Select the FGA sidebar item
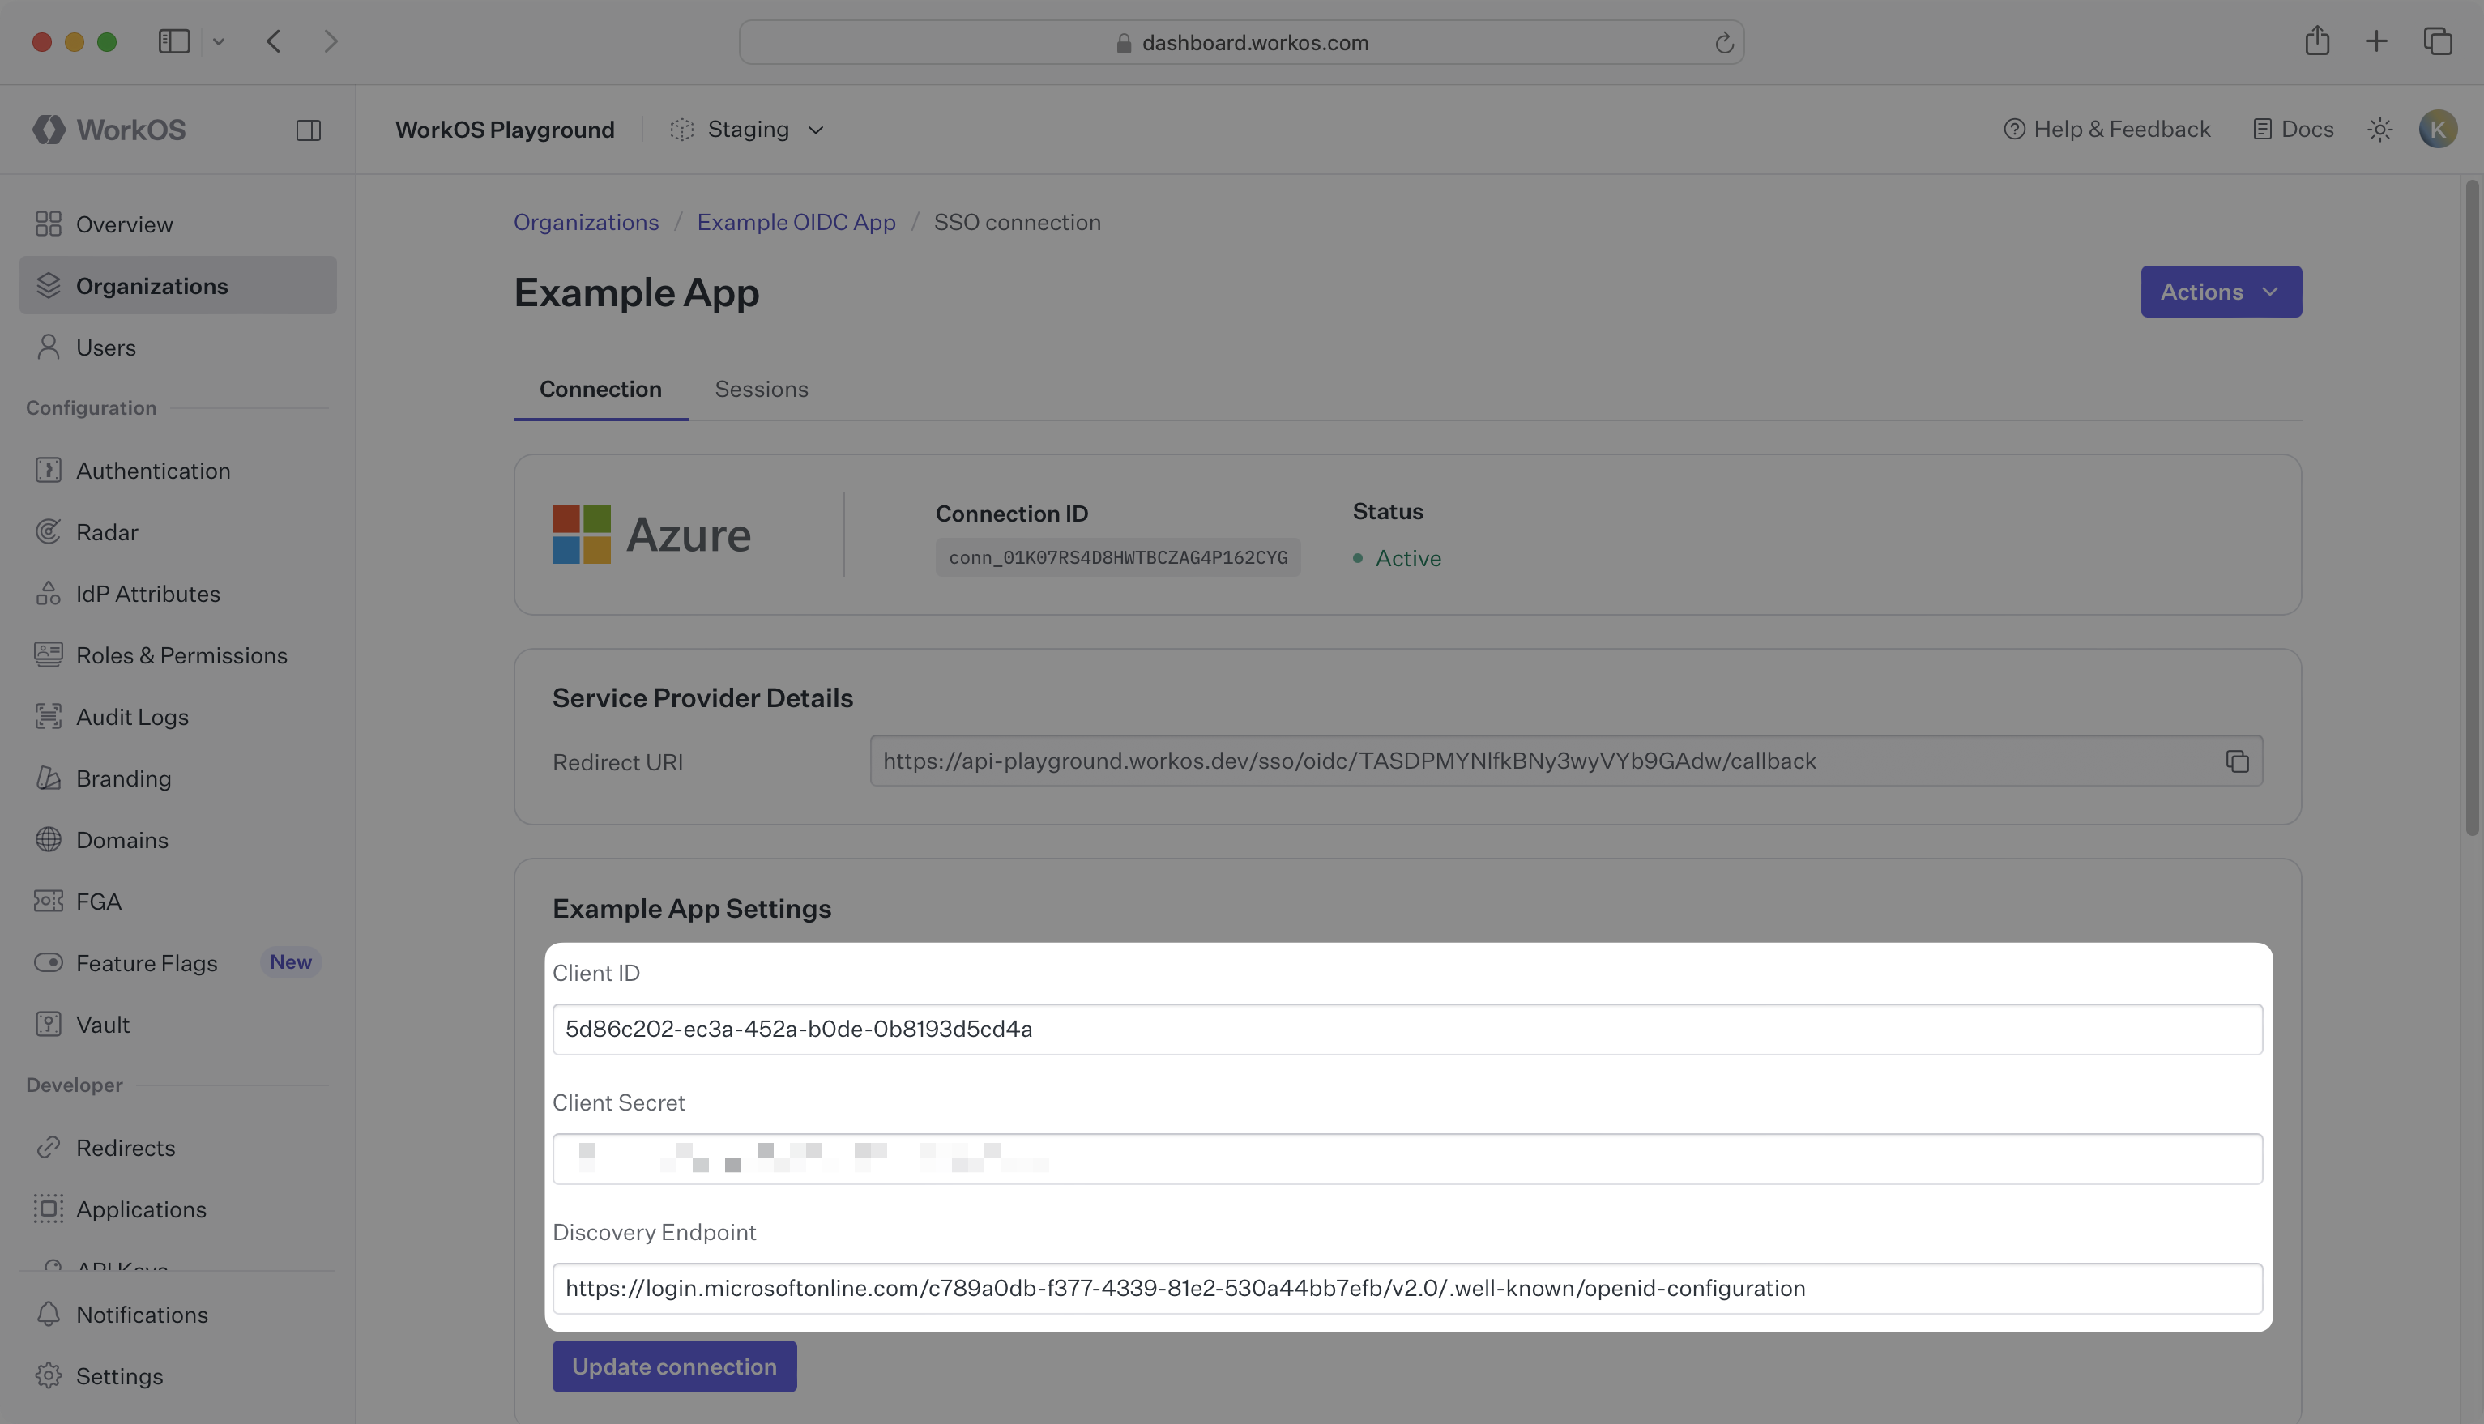 pos(99,901)
